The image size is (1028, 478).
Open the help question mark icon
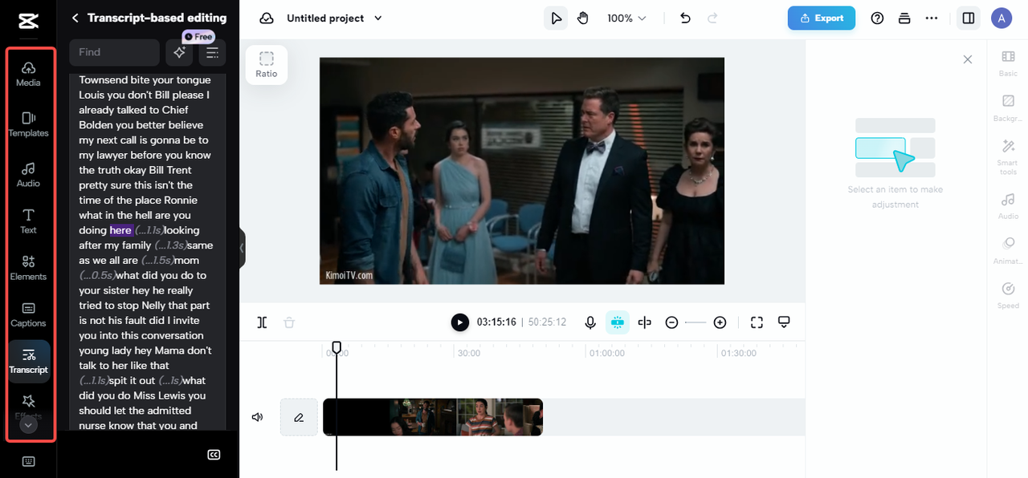(878, 18)
